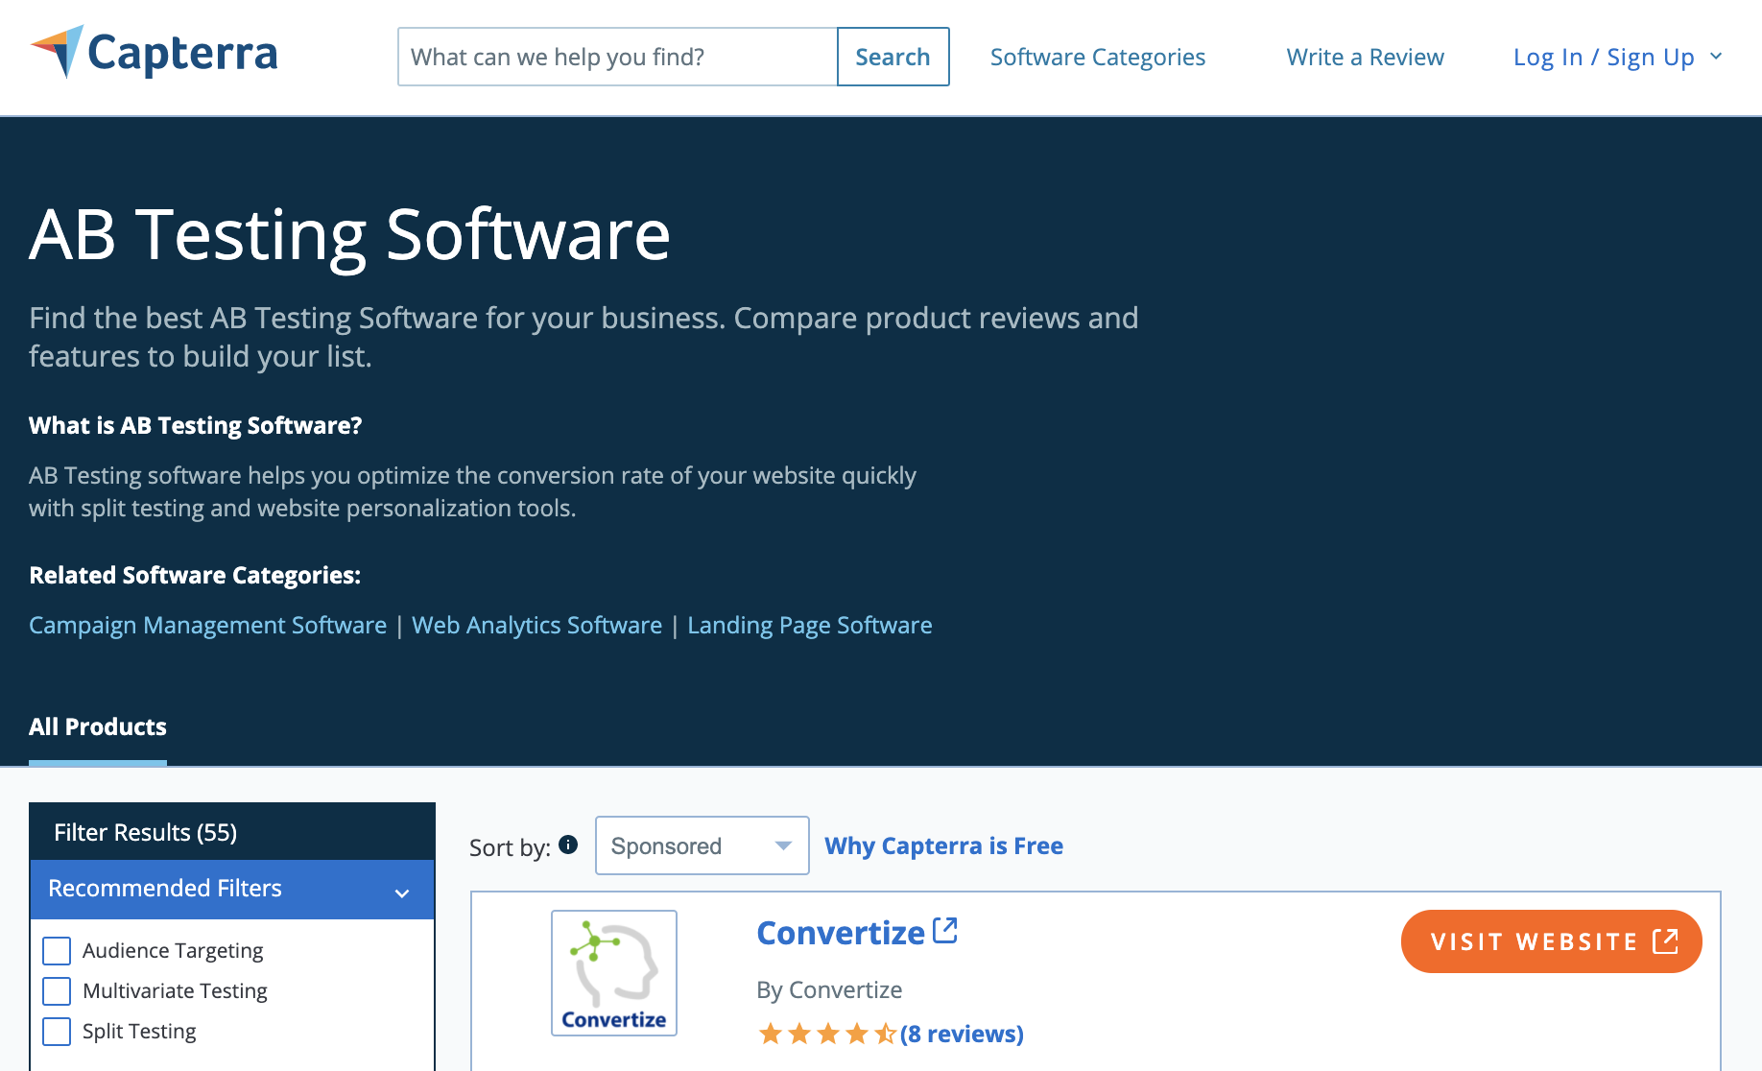1762x1071 pixels.
Task: Click the Convertize product logo thumbnail
Action: click(614, 972)
